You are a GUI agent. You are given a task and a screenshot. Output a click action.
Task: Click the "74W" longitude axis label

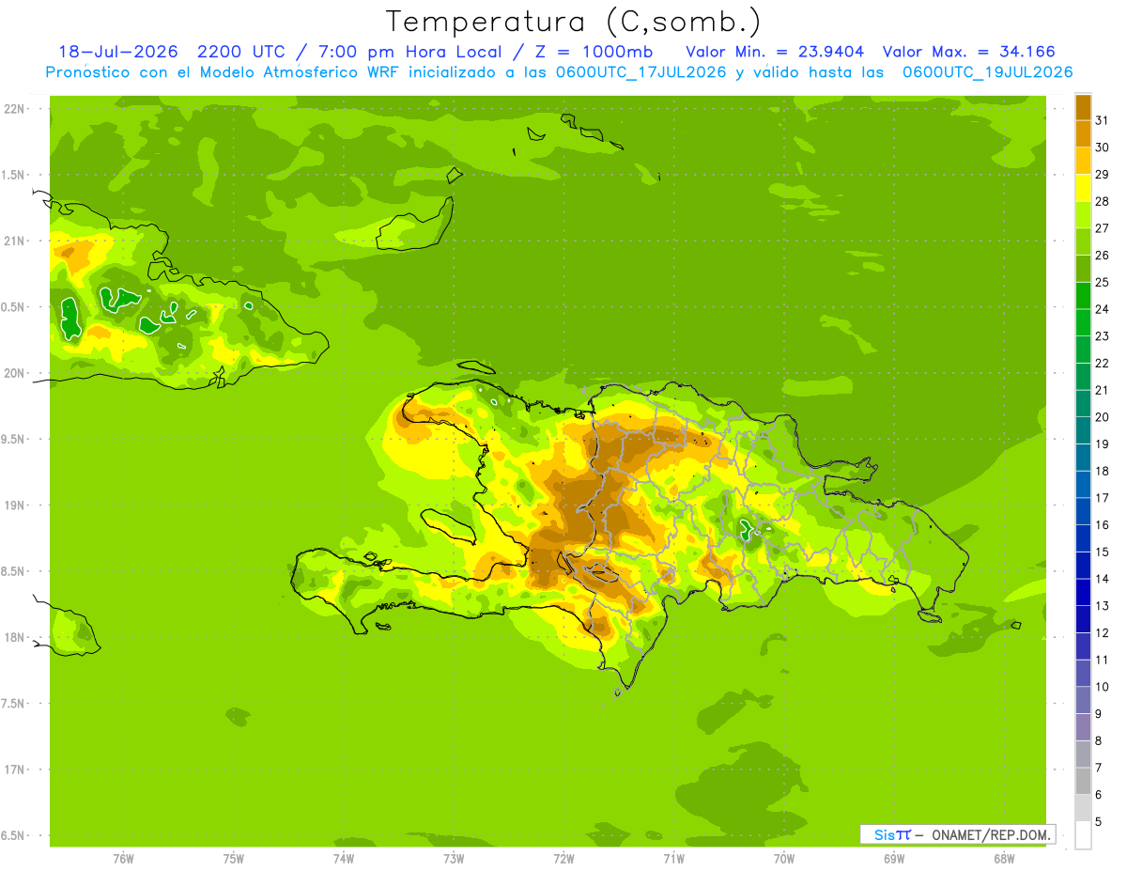pos(343,858)
